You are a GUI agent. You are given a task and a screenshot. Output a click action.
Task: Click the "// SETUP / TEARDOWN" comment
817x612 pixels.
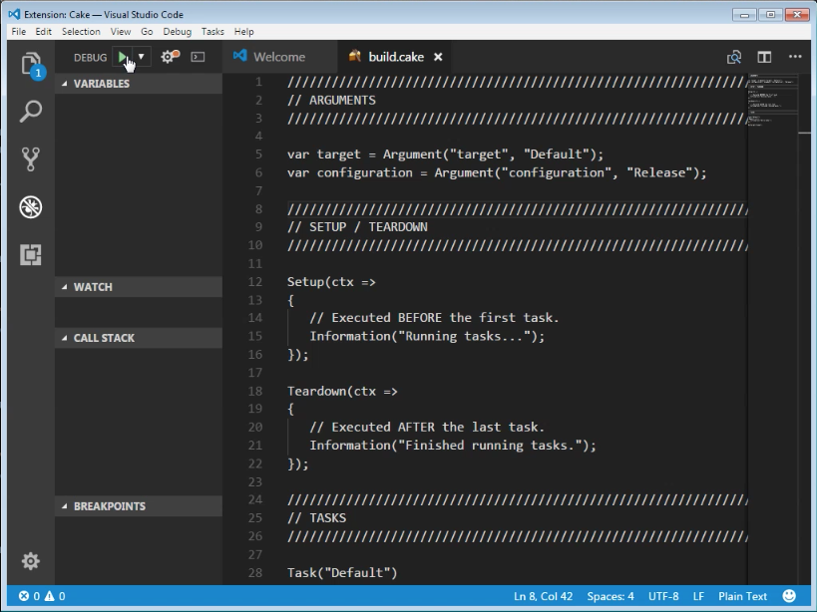coord(357,227)
